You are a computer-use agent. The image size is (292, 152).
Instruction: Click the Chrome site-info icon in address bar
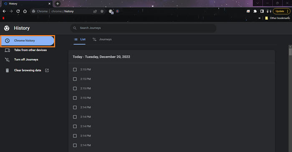[33, 11]
